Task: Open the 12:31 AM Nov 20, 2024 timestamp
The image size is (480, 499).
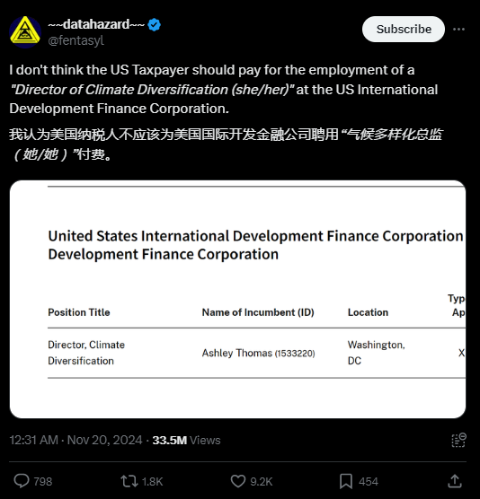Action: 76,440
